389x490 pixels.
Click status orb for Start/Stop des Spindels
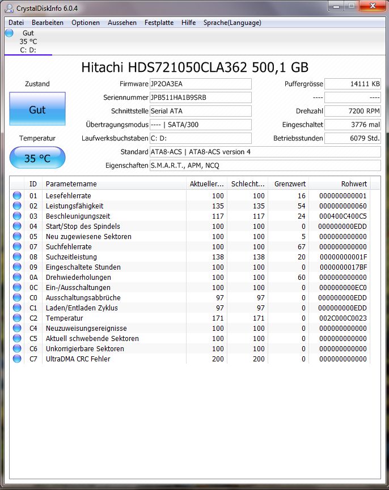(x=17, y=226)
